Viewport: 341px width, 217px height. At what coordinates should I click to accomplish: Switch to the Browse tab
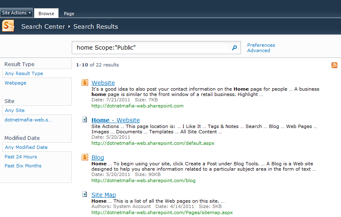coord(46,13)
